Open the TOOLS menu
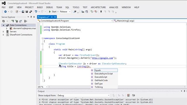This screenshot has height=105, width=187. [76, 7]
